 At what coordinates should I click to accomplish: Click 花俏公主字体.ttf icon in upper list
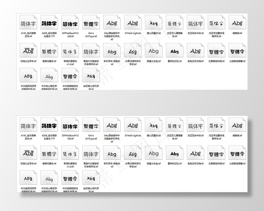point(28,52)
